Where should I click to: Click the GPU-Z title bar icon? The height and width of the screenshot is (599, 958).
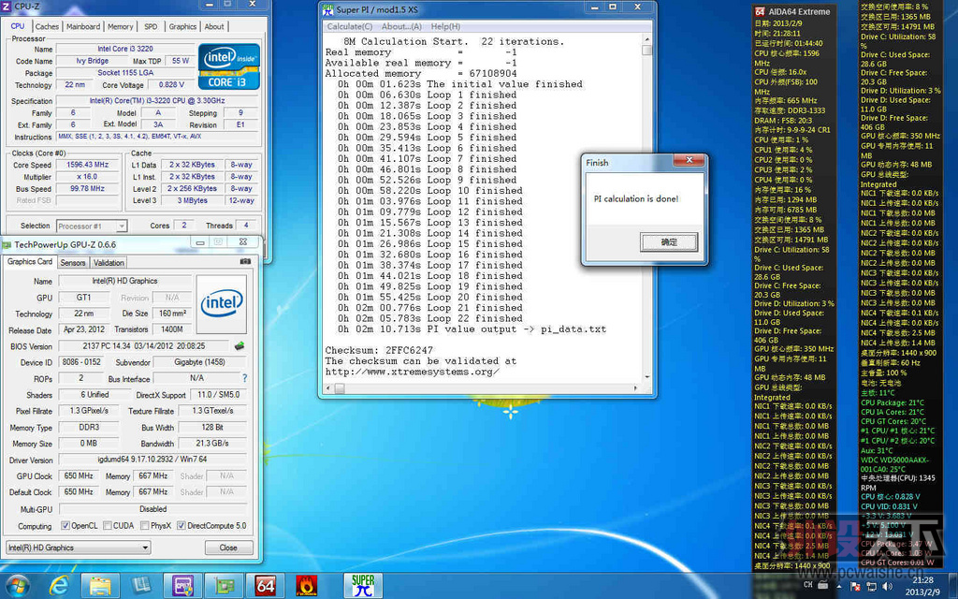coord(7,244)
